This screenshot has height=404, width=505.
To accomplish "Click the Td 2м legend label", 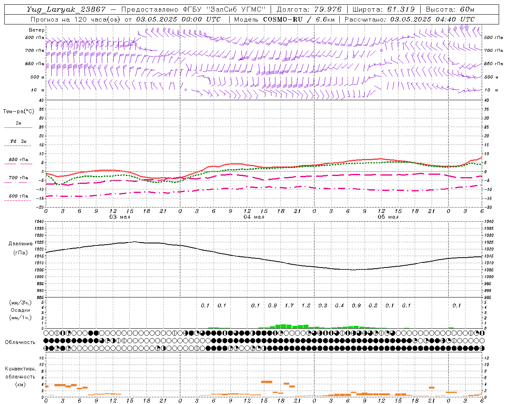I will coord(18,141).
